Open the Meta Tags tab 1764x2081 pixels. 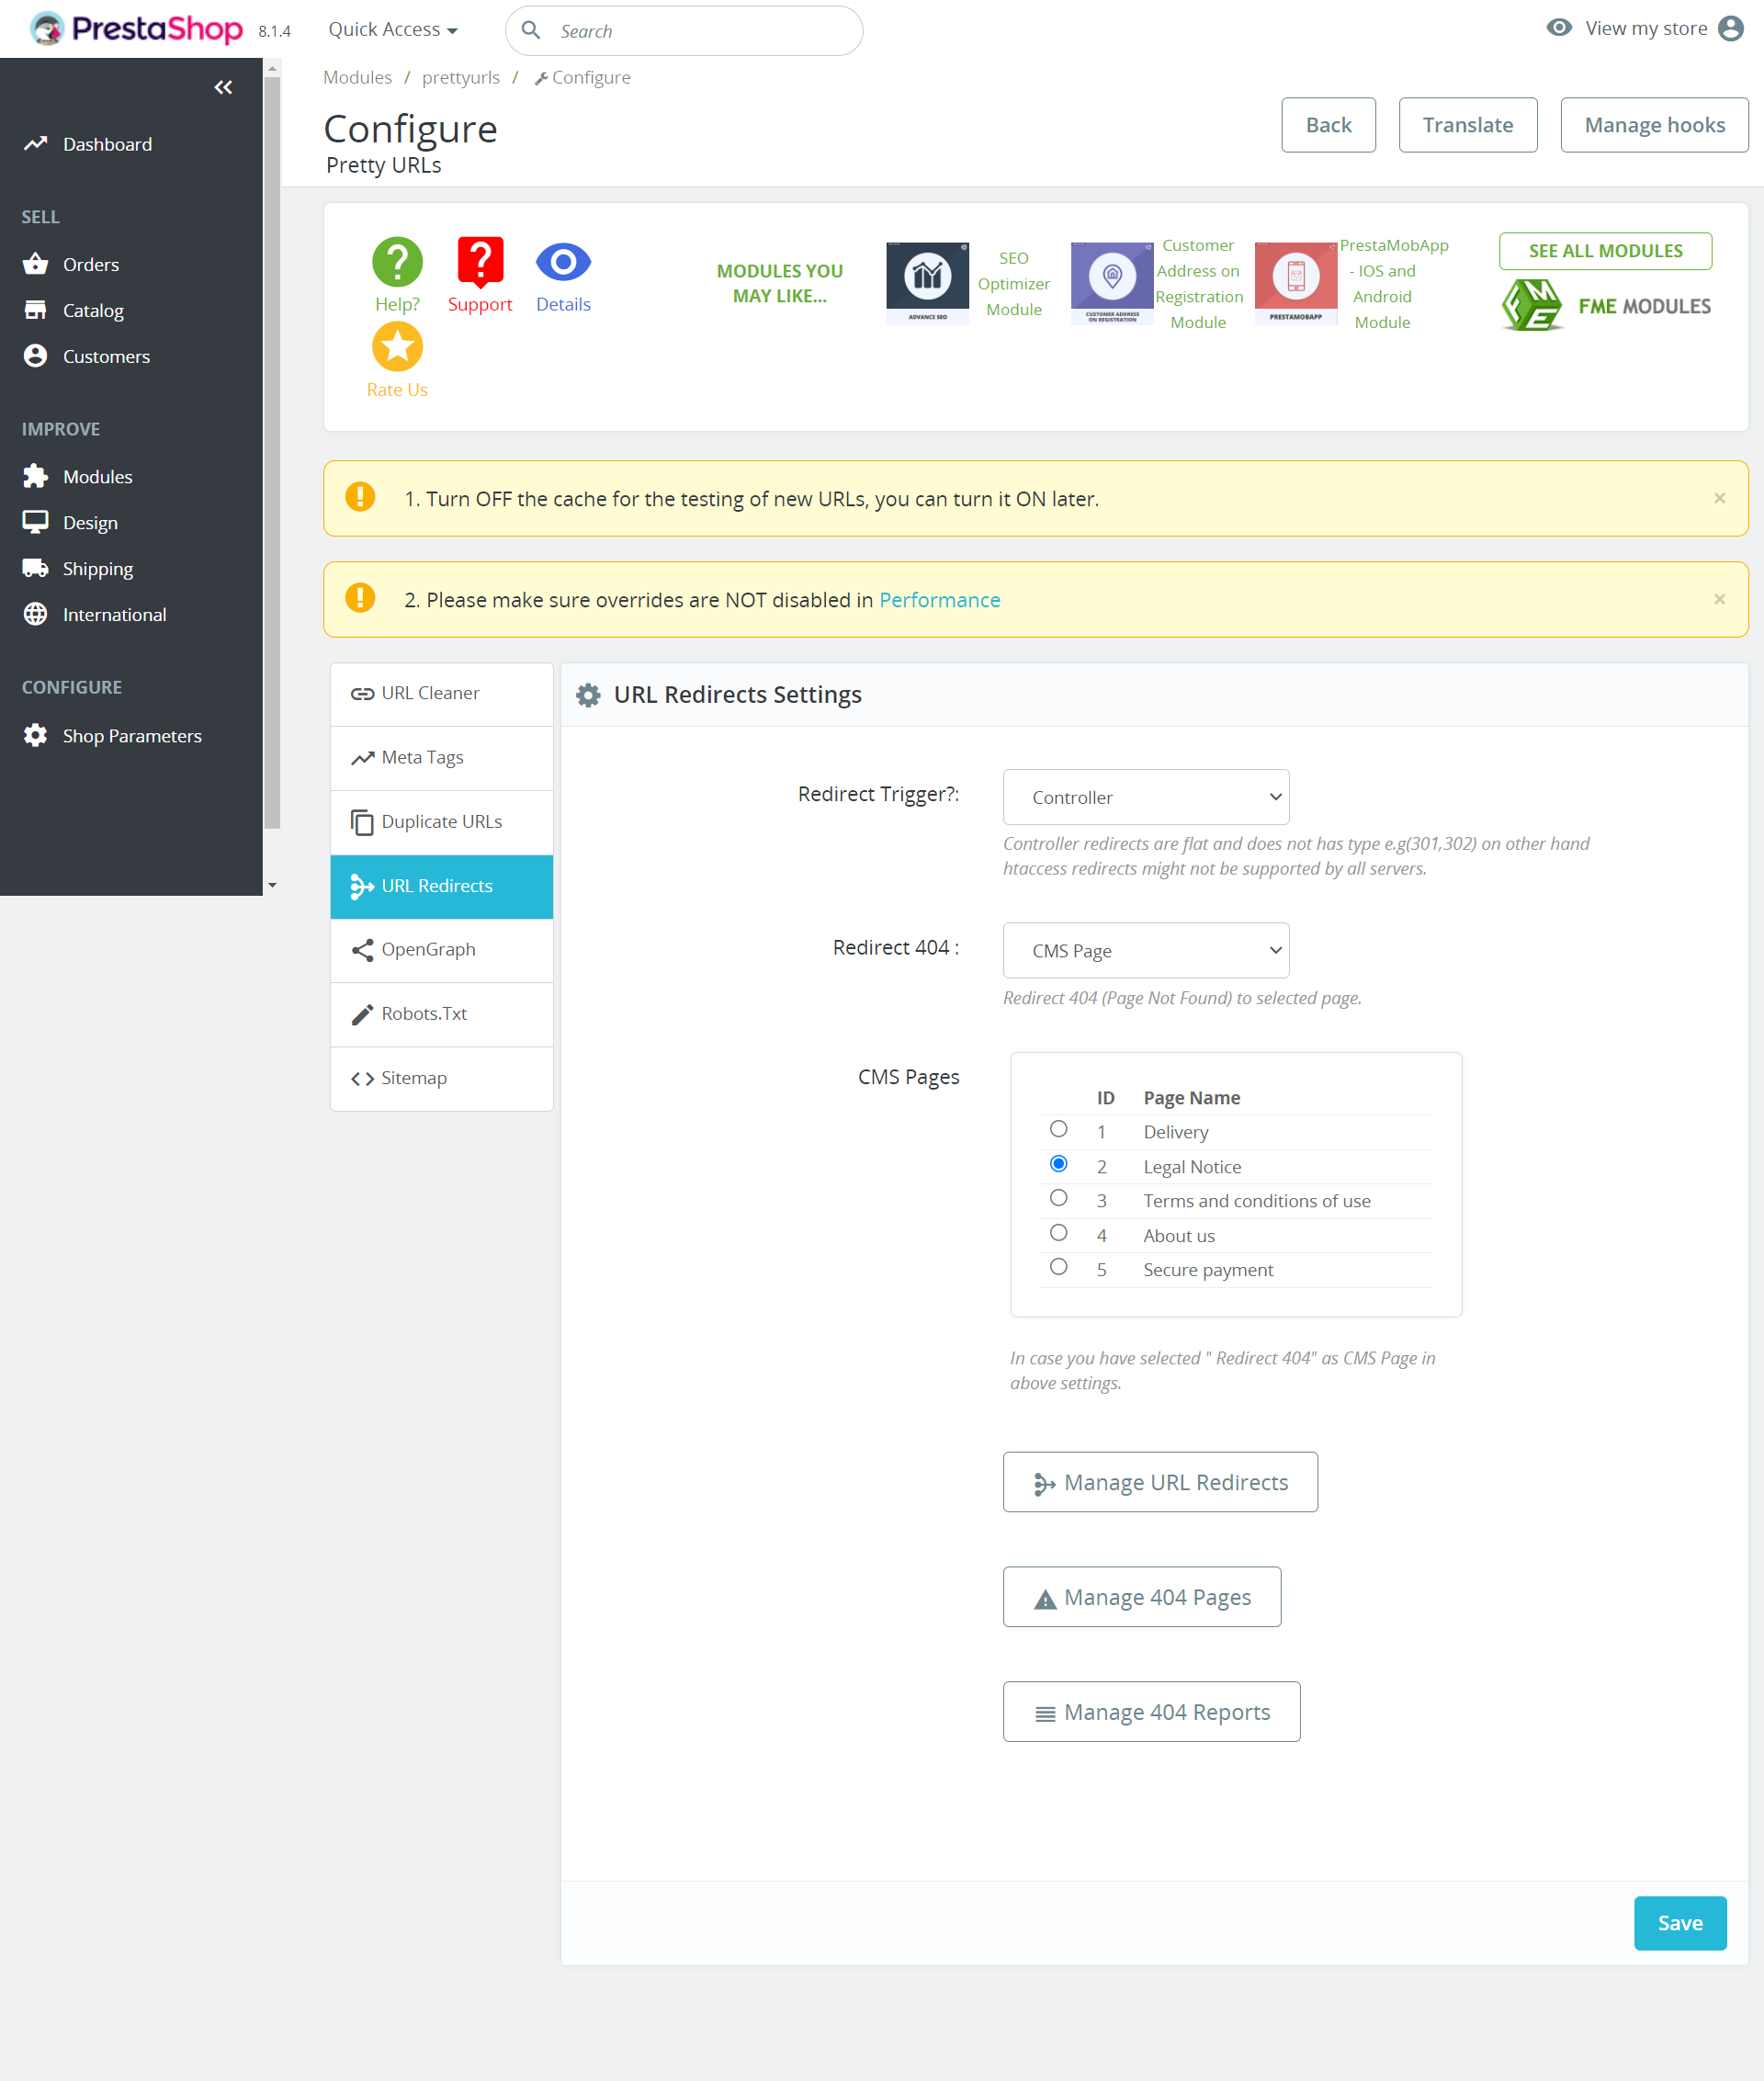(x=441, y=757)
